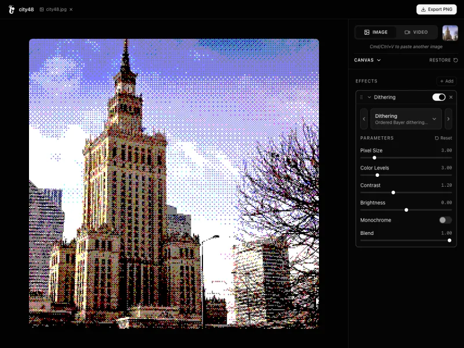Collapse the Dithering effect panel chevron
This screenshot has height=348, width=464.
click(x=369, y=97)
